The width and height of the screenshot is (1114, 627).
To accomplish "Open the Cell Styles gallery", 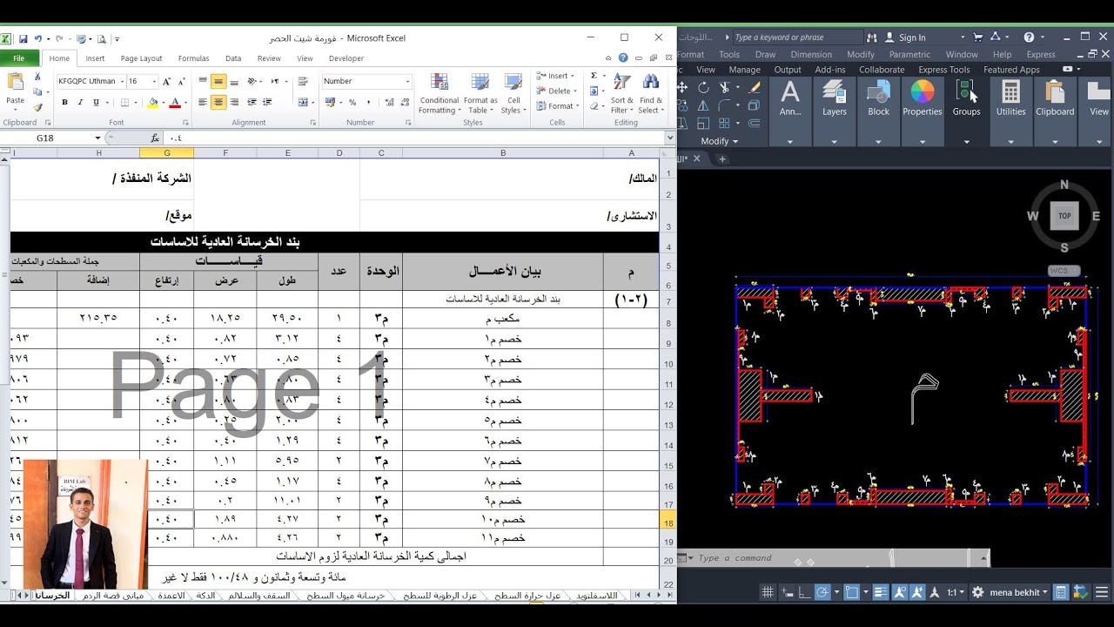I will [513, 94].
